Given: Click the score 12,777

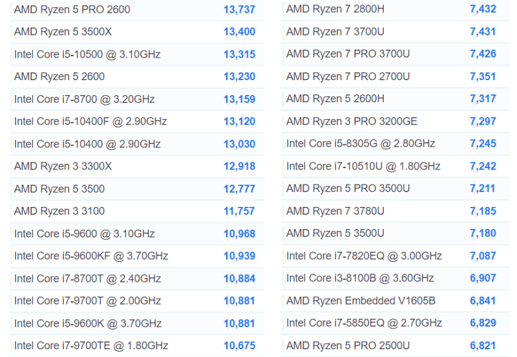Looking at the screenshot, I should [x=239, y=189].
